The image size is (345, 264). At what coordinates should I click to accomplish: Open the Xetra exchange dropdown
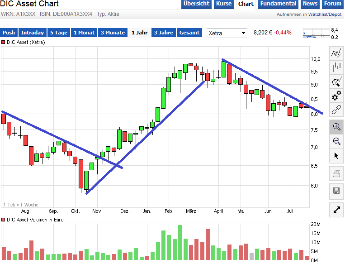[x=227, y=33]
